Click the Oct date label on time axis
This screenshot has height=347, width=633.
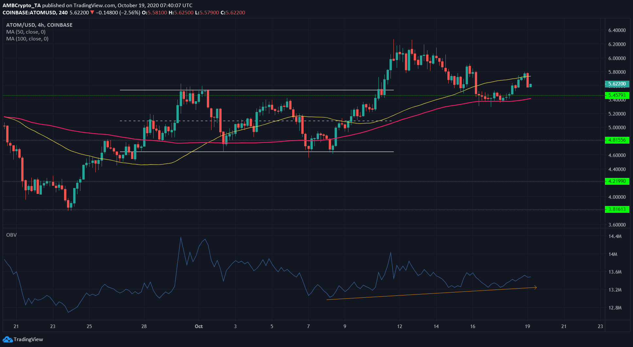click(x=199, y=326)
